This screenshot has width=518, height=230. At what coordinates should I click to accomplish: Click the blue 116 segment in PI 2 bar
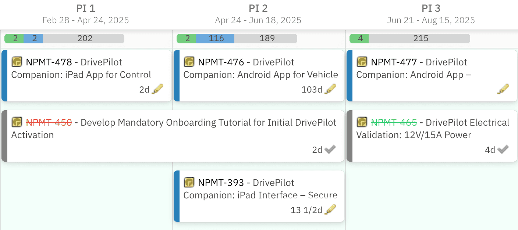(x=215, y=38)
